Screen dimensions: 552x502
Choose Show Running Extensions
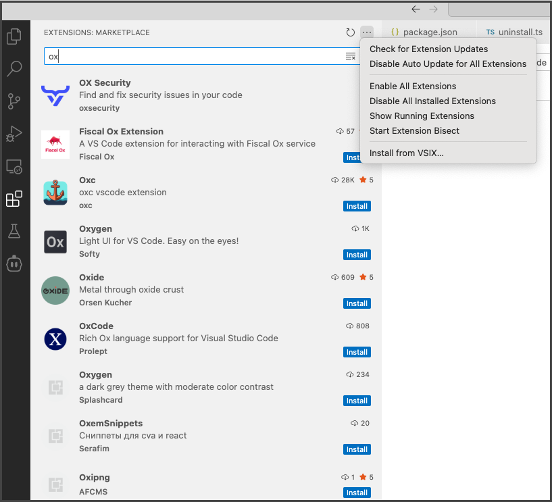[422, 116]
